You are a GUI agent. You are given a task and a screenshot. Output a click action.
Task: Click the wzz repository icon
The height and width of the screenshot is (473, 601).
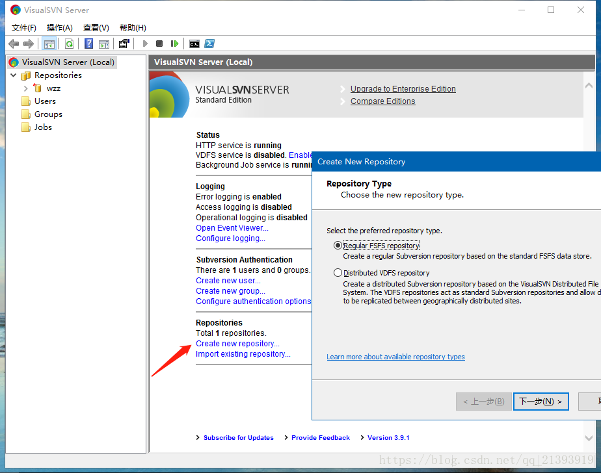pyautogui.click(x=37, y=88)
